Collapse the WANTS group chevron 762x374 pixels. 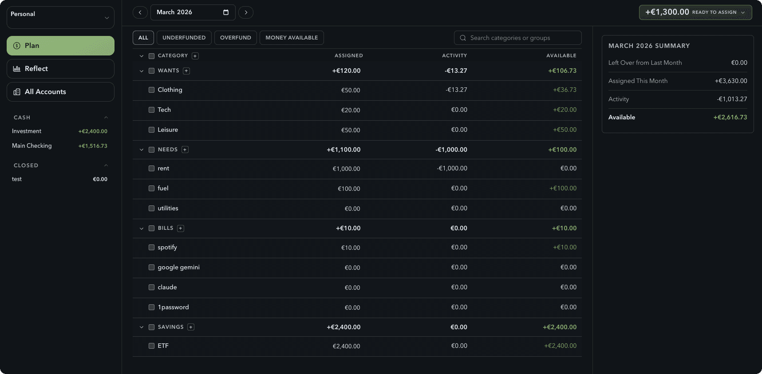point(142,71)
